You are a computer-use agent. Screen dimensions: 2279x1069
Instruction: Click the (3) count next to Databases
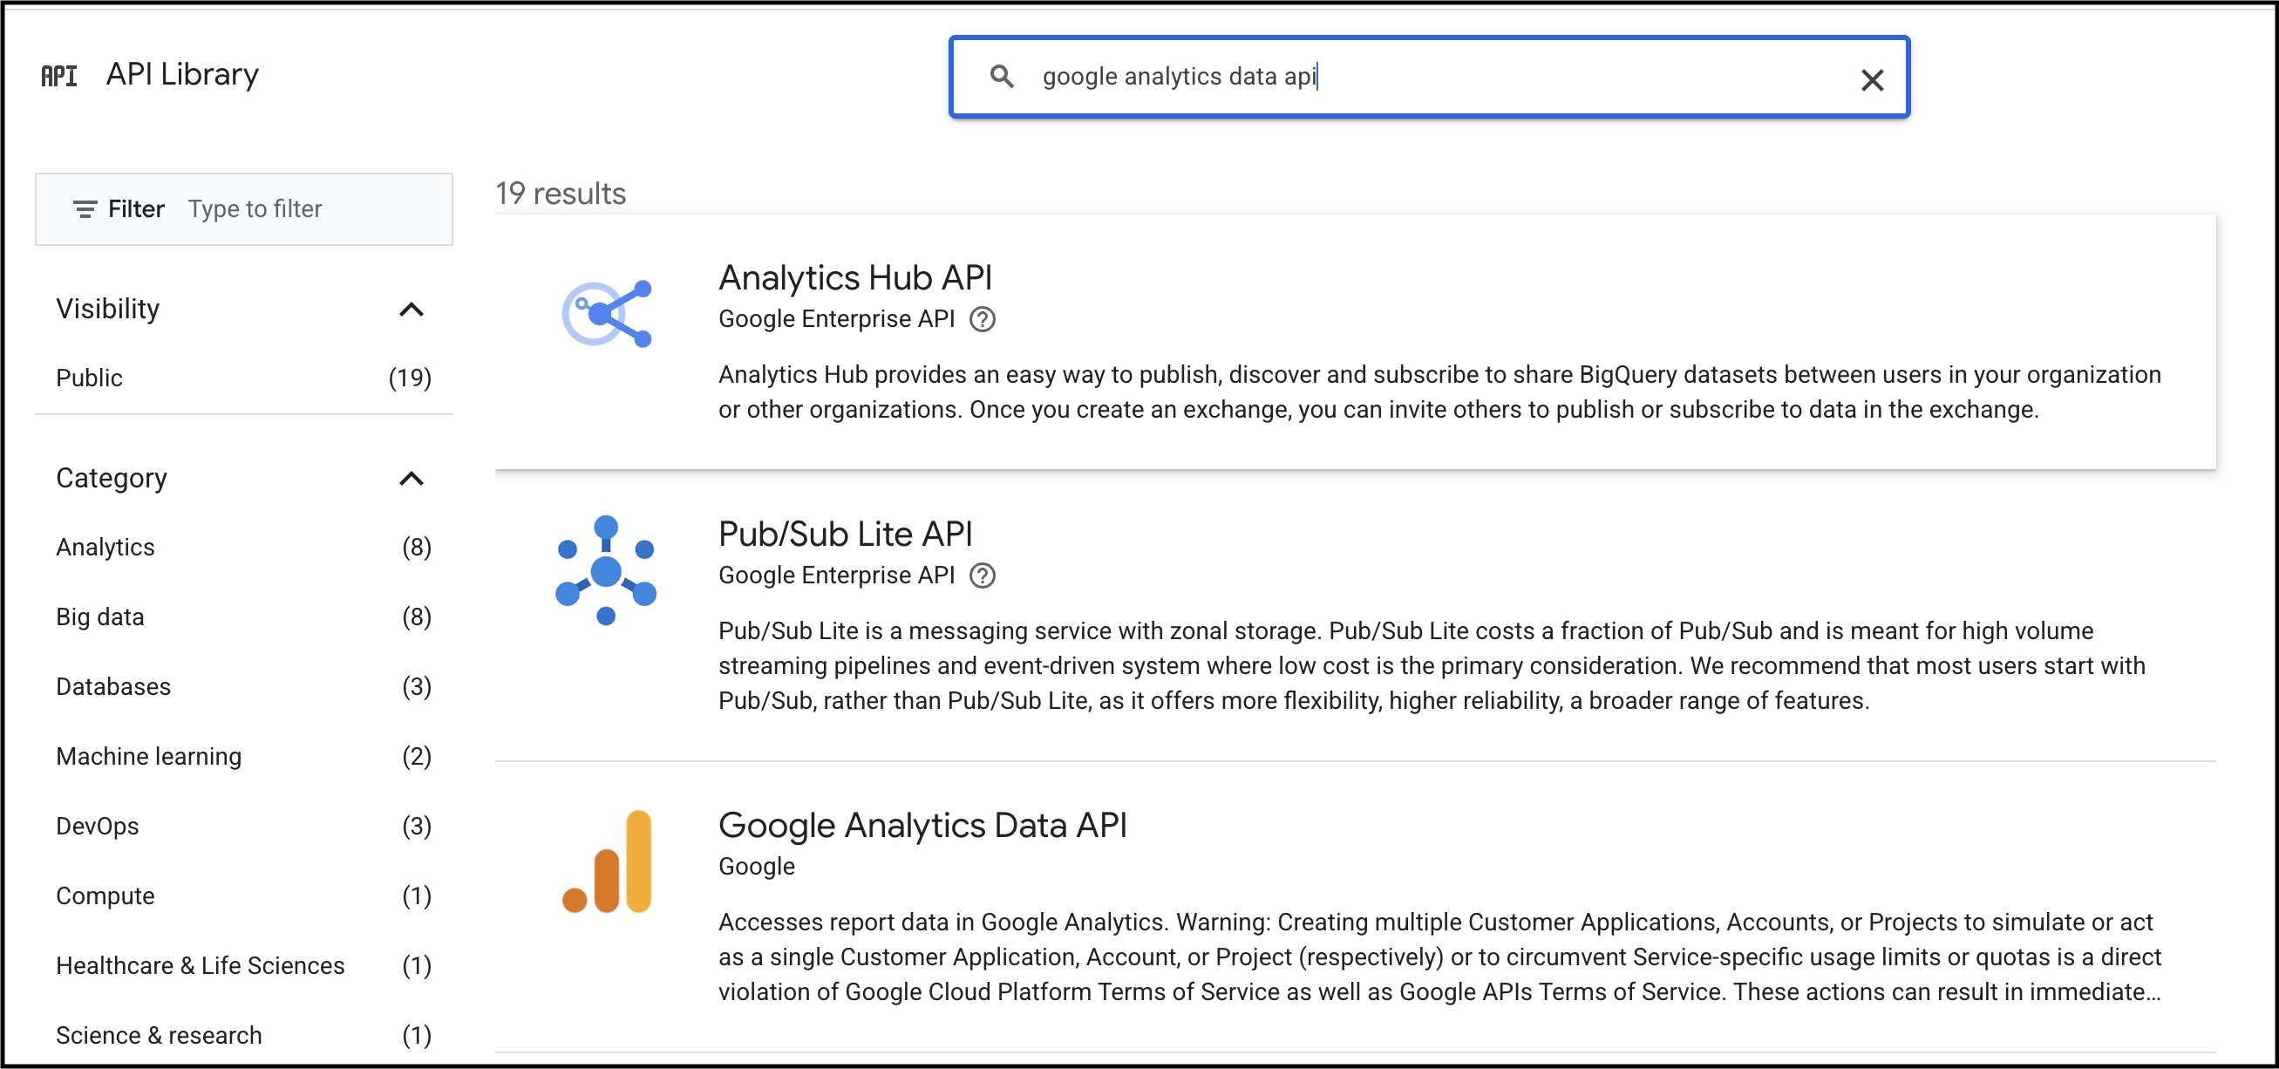(417, 687)
